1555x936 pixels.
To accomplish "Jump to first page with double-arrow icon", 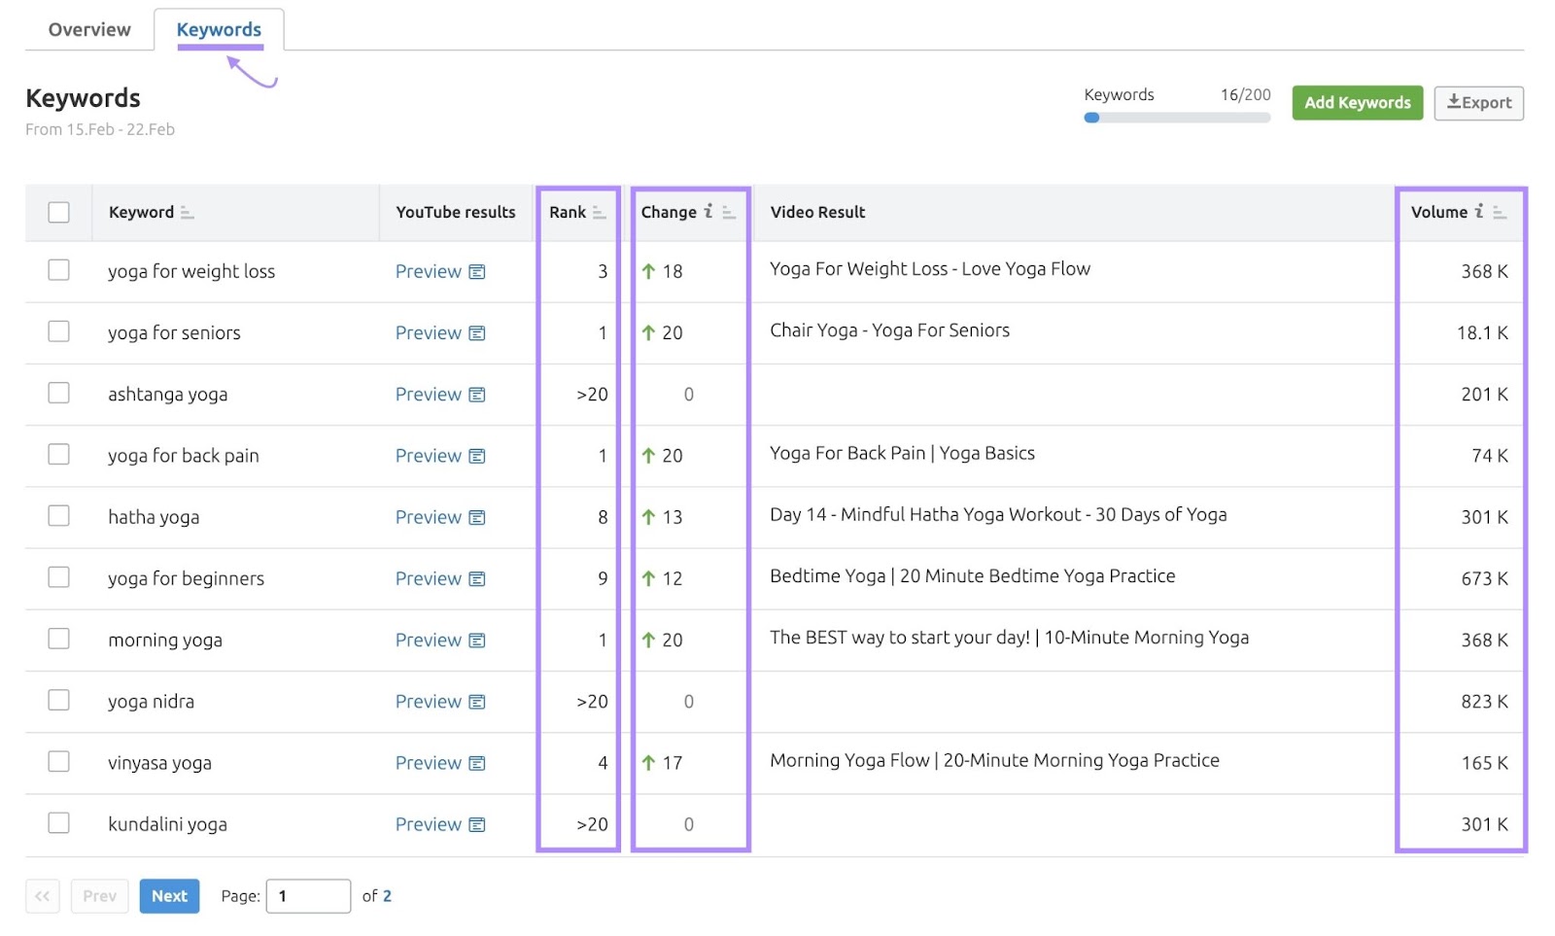I will point(41,895).
